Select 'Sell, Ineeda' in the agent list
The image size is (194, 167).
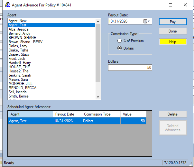tap(51, 92)
